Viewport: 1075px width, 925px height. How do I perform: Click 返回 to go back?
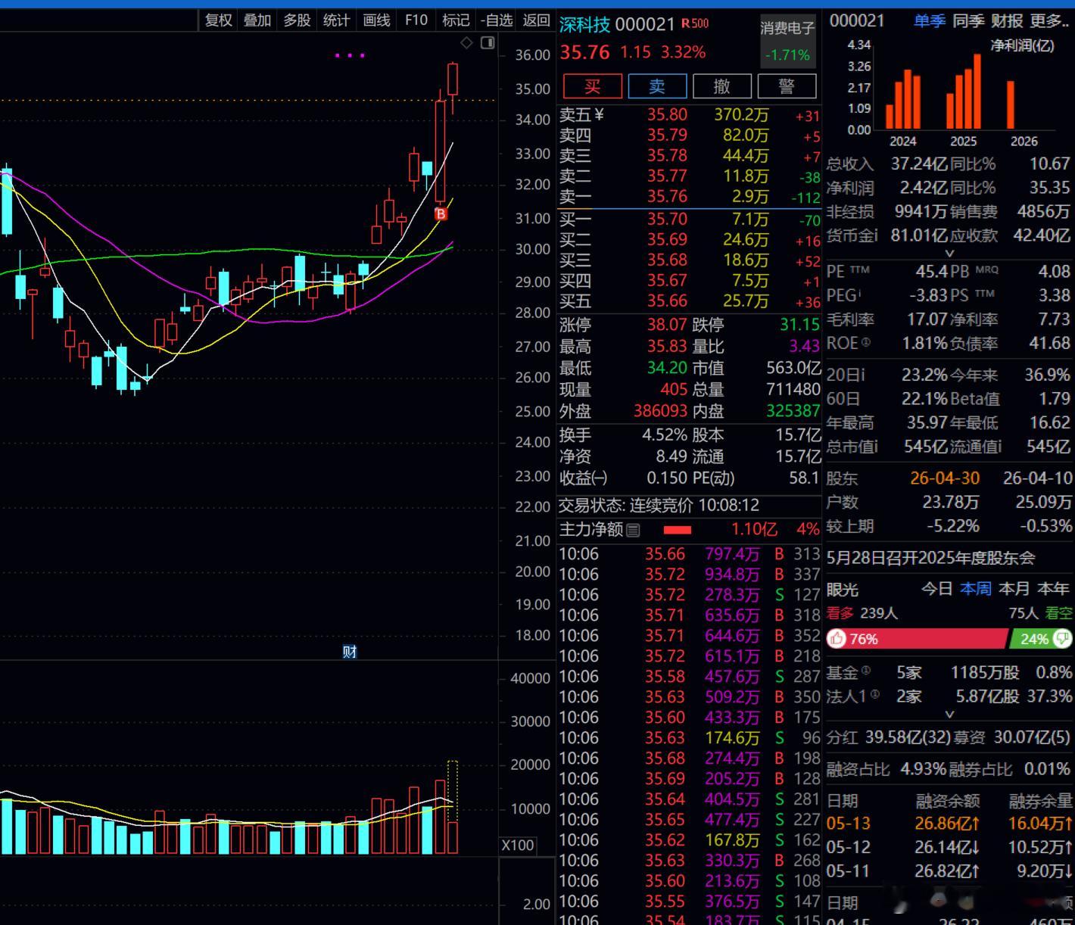tap(537, 20)
